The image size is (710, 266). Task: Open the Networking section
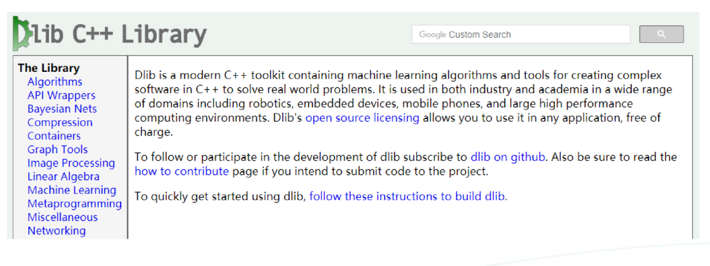pyautogui.click(x=56, y=231)
